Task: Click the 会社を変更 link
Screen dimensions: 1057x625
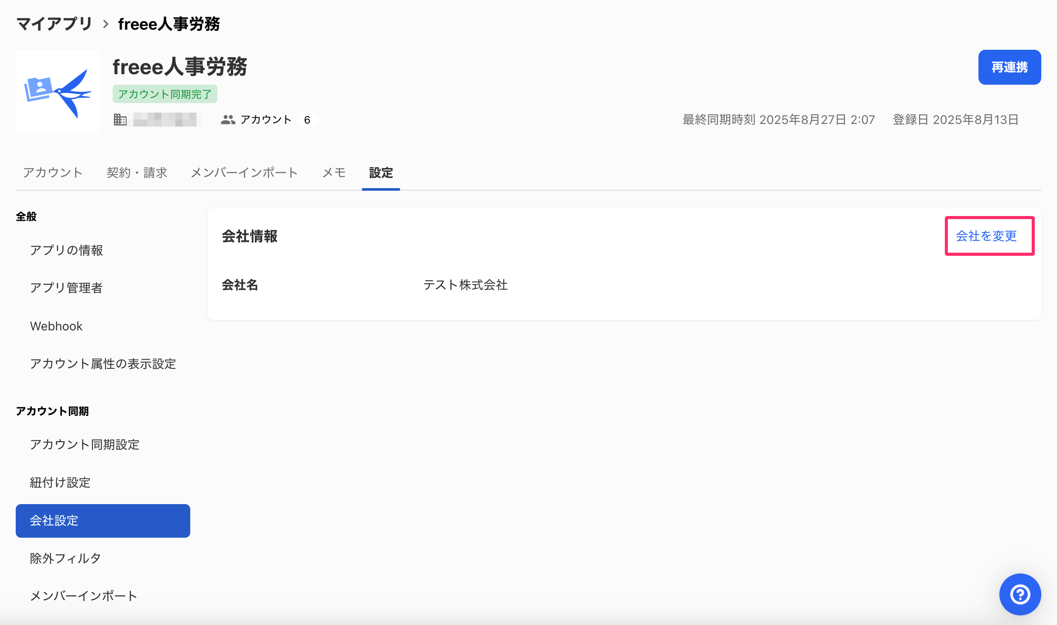Action: click(986, 236)
